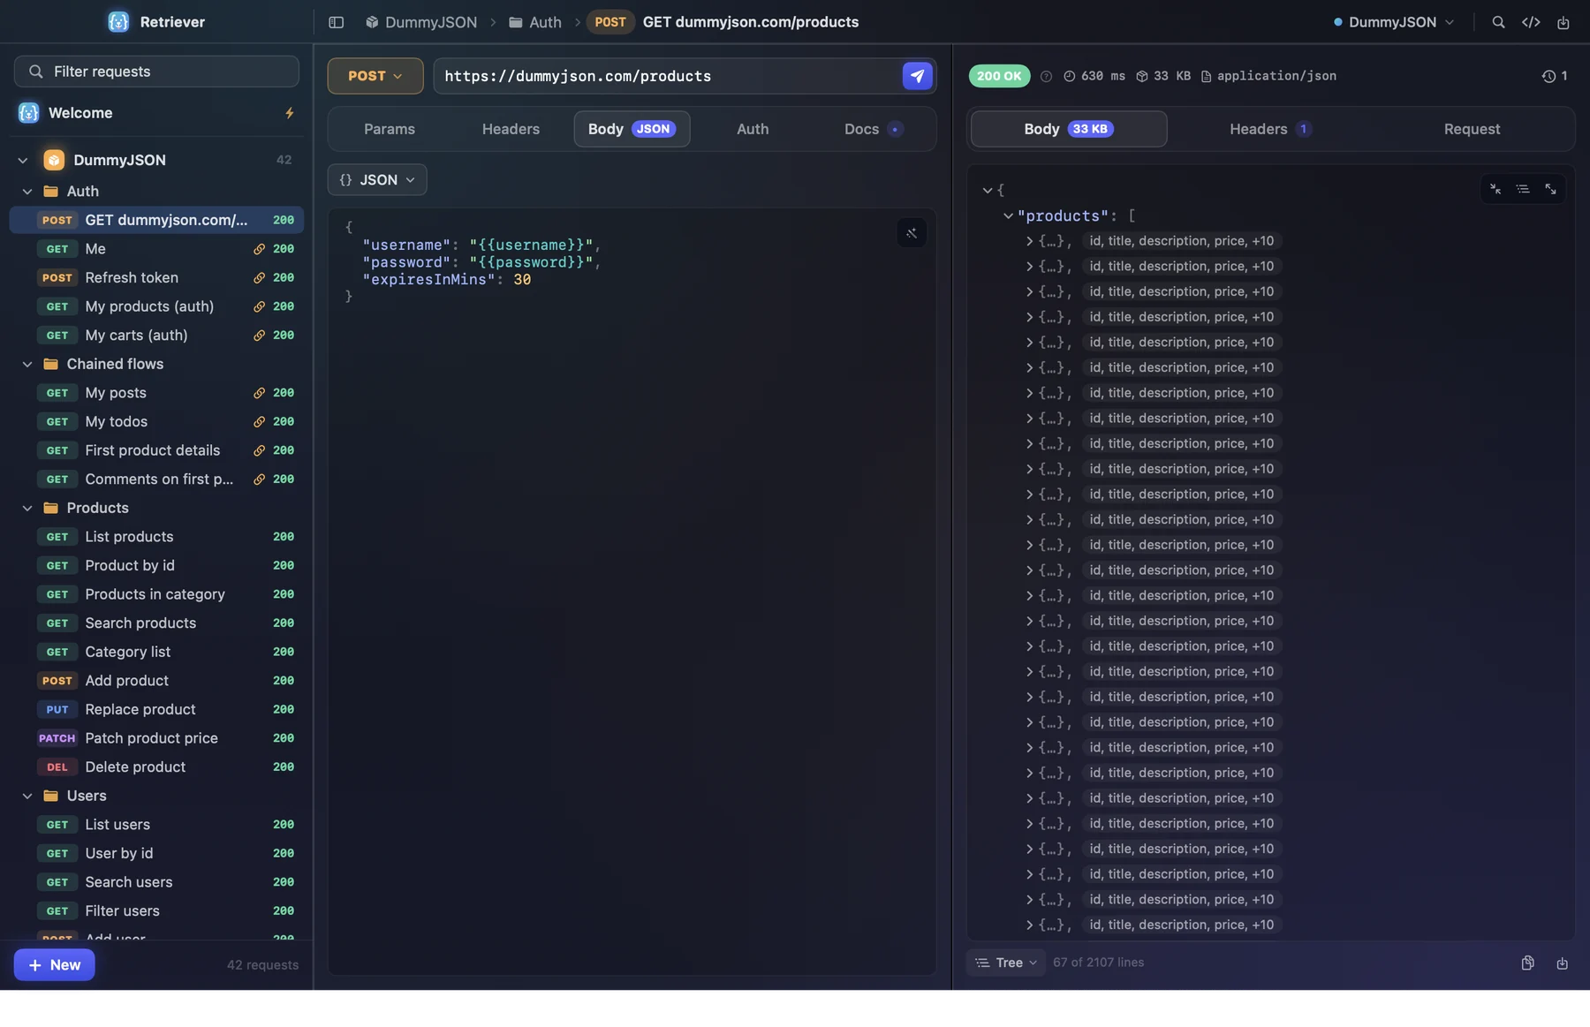This screenshot has height=1027, width=1590.
Task: Click the Auth breadcrumb
Action: (534, 22)
